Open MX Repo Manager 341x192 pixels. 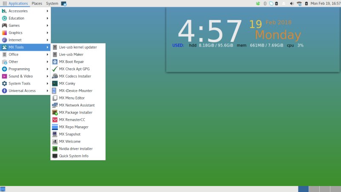(73, 127)
